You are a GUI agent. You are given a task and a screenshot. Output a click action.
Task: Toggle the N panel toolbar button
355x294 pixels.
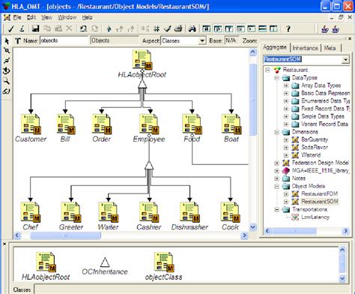(206, 28)
